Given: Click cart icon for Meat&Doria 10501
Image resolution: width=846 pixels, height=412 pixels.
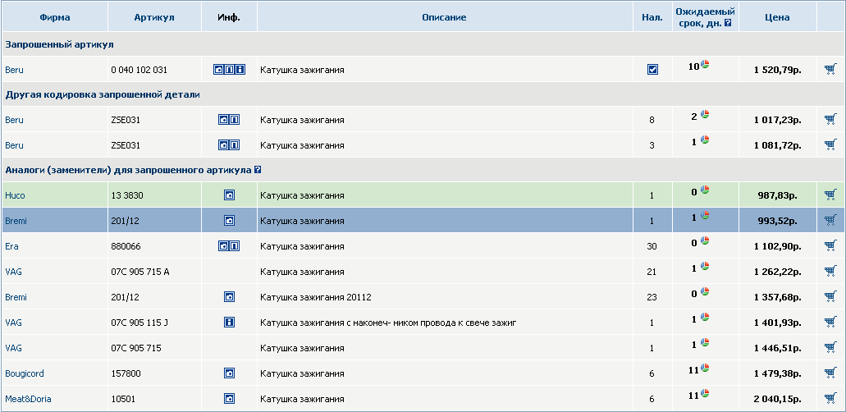Looking at the screenshot, I should (830, 399).
